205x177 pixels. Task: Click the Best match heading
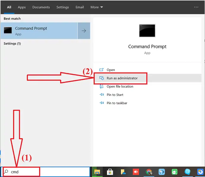pyautogui.click(x=12, y=19)
